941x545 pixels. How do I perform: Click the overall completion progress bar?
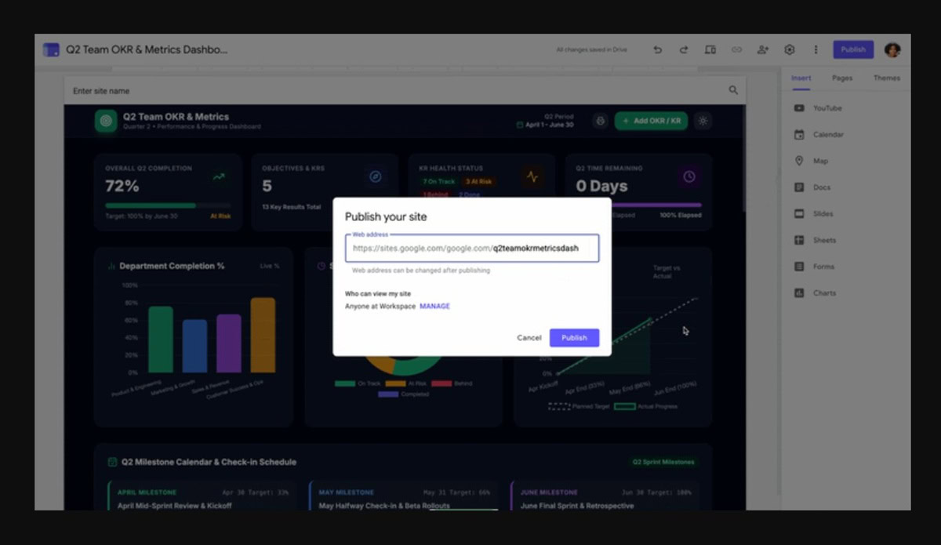[x=168, y=205]
